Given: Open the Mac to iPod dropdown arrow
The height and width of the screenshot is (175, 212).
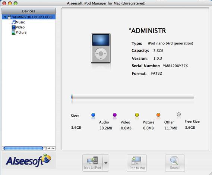Looking at the screenshot, I should (106, 163).
